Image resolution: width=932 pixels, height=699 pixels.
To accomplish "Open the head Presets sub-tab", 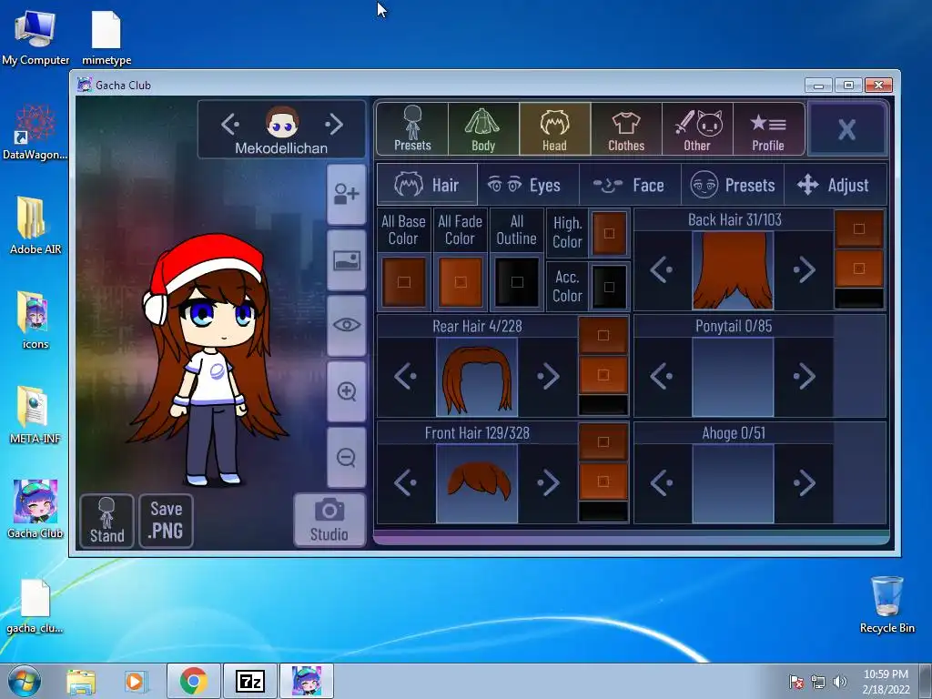I will coord(733,185).
